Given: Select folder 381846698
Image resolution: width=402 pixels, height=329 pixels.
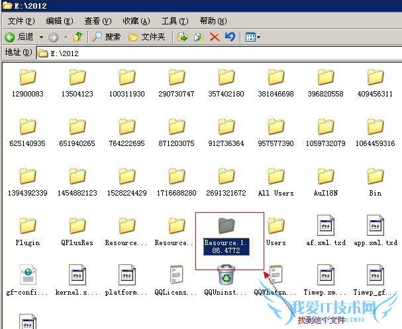Looking at the screenshot, I should tap(276, 83).
